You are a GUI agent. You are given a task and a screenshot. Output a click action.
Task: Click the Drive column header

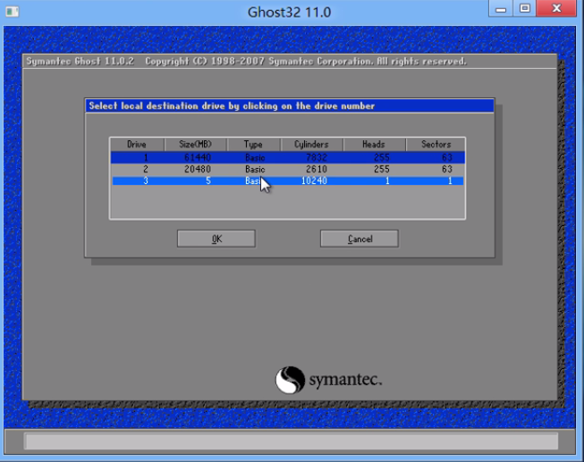tap(137, 145)
